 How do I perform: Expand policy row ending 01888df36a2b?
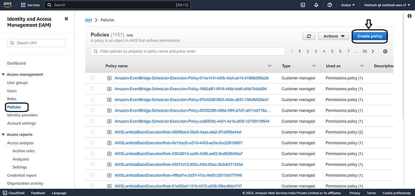109,78
